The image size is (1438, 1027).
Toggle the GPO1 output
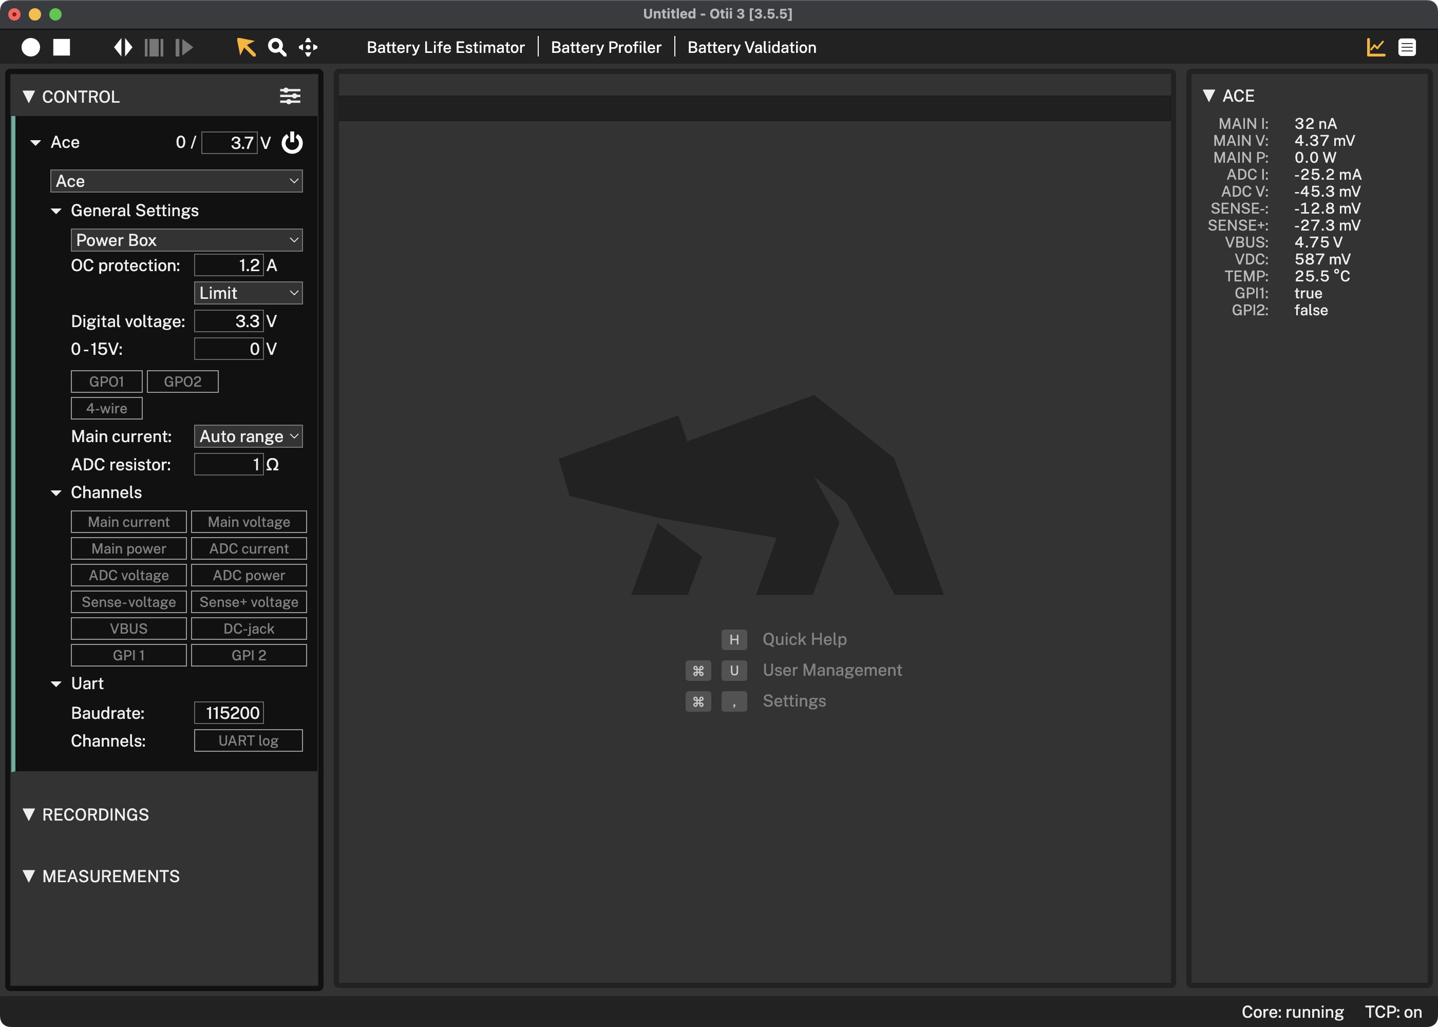[x=107, y=382]
